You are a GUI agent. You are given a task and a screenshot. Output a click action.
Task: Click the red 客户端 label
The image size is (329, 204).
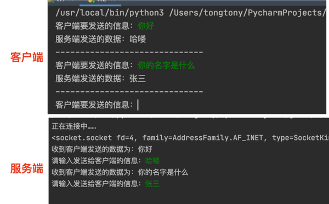(27, 57)
